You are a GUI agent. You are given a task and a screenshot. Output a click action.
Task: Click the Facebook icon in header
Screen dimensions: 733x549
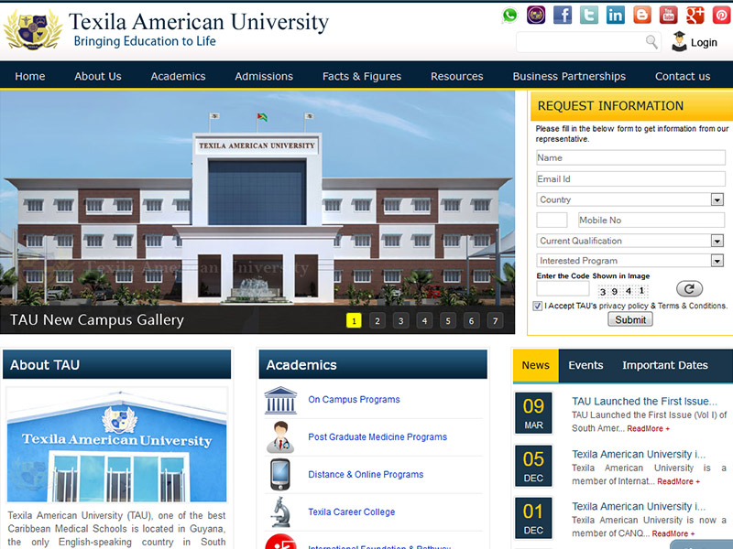point(563,15)
